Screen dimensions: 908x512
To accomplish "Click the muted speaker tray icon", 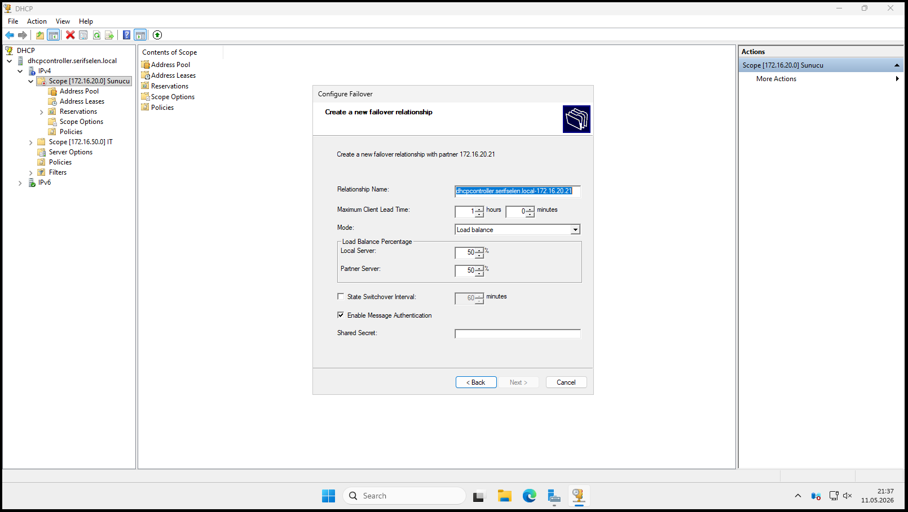I will pyautogui.click(x=847, y=496).
